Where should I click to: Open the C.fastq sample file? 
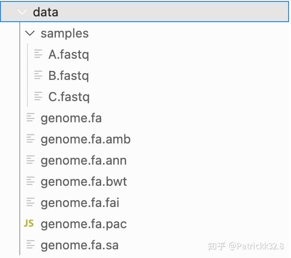click(69, 97)
